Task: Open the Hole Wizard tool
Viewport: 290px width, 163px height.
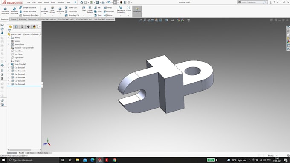Action: pyautogui.click(x=52, y=10)
